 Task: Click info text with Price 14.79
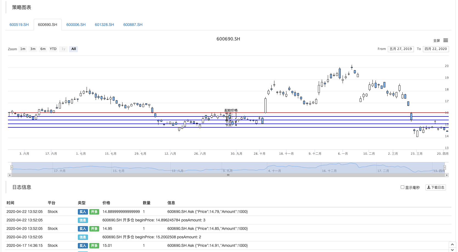(207, 212)
